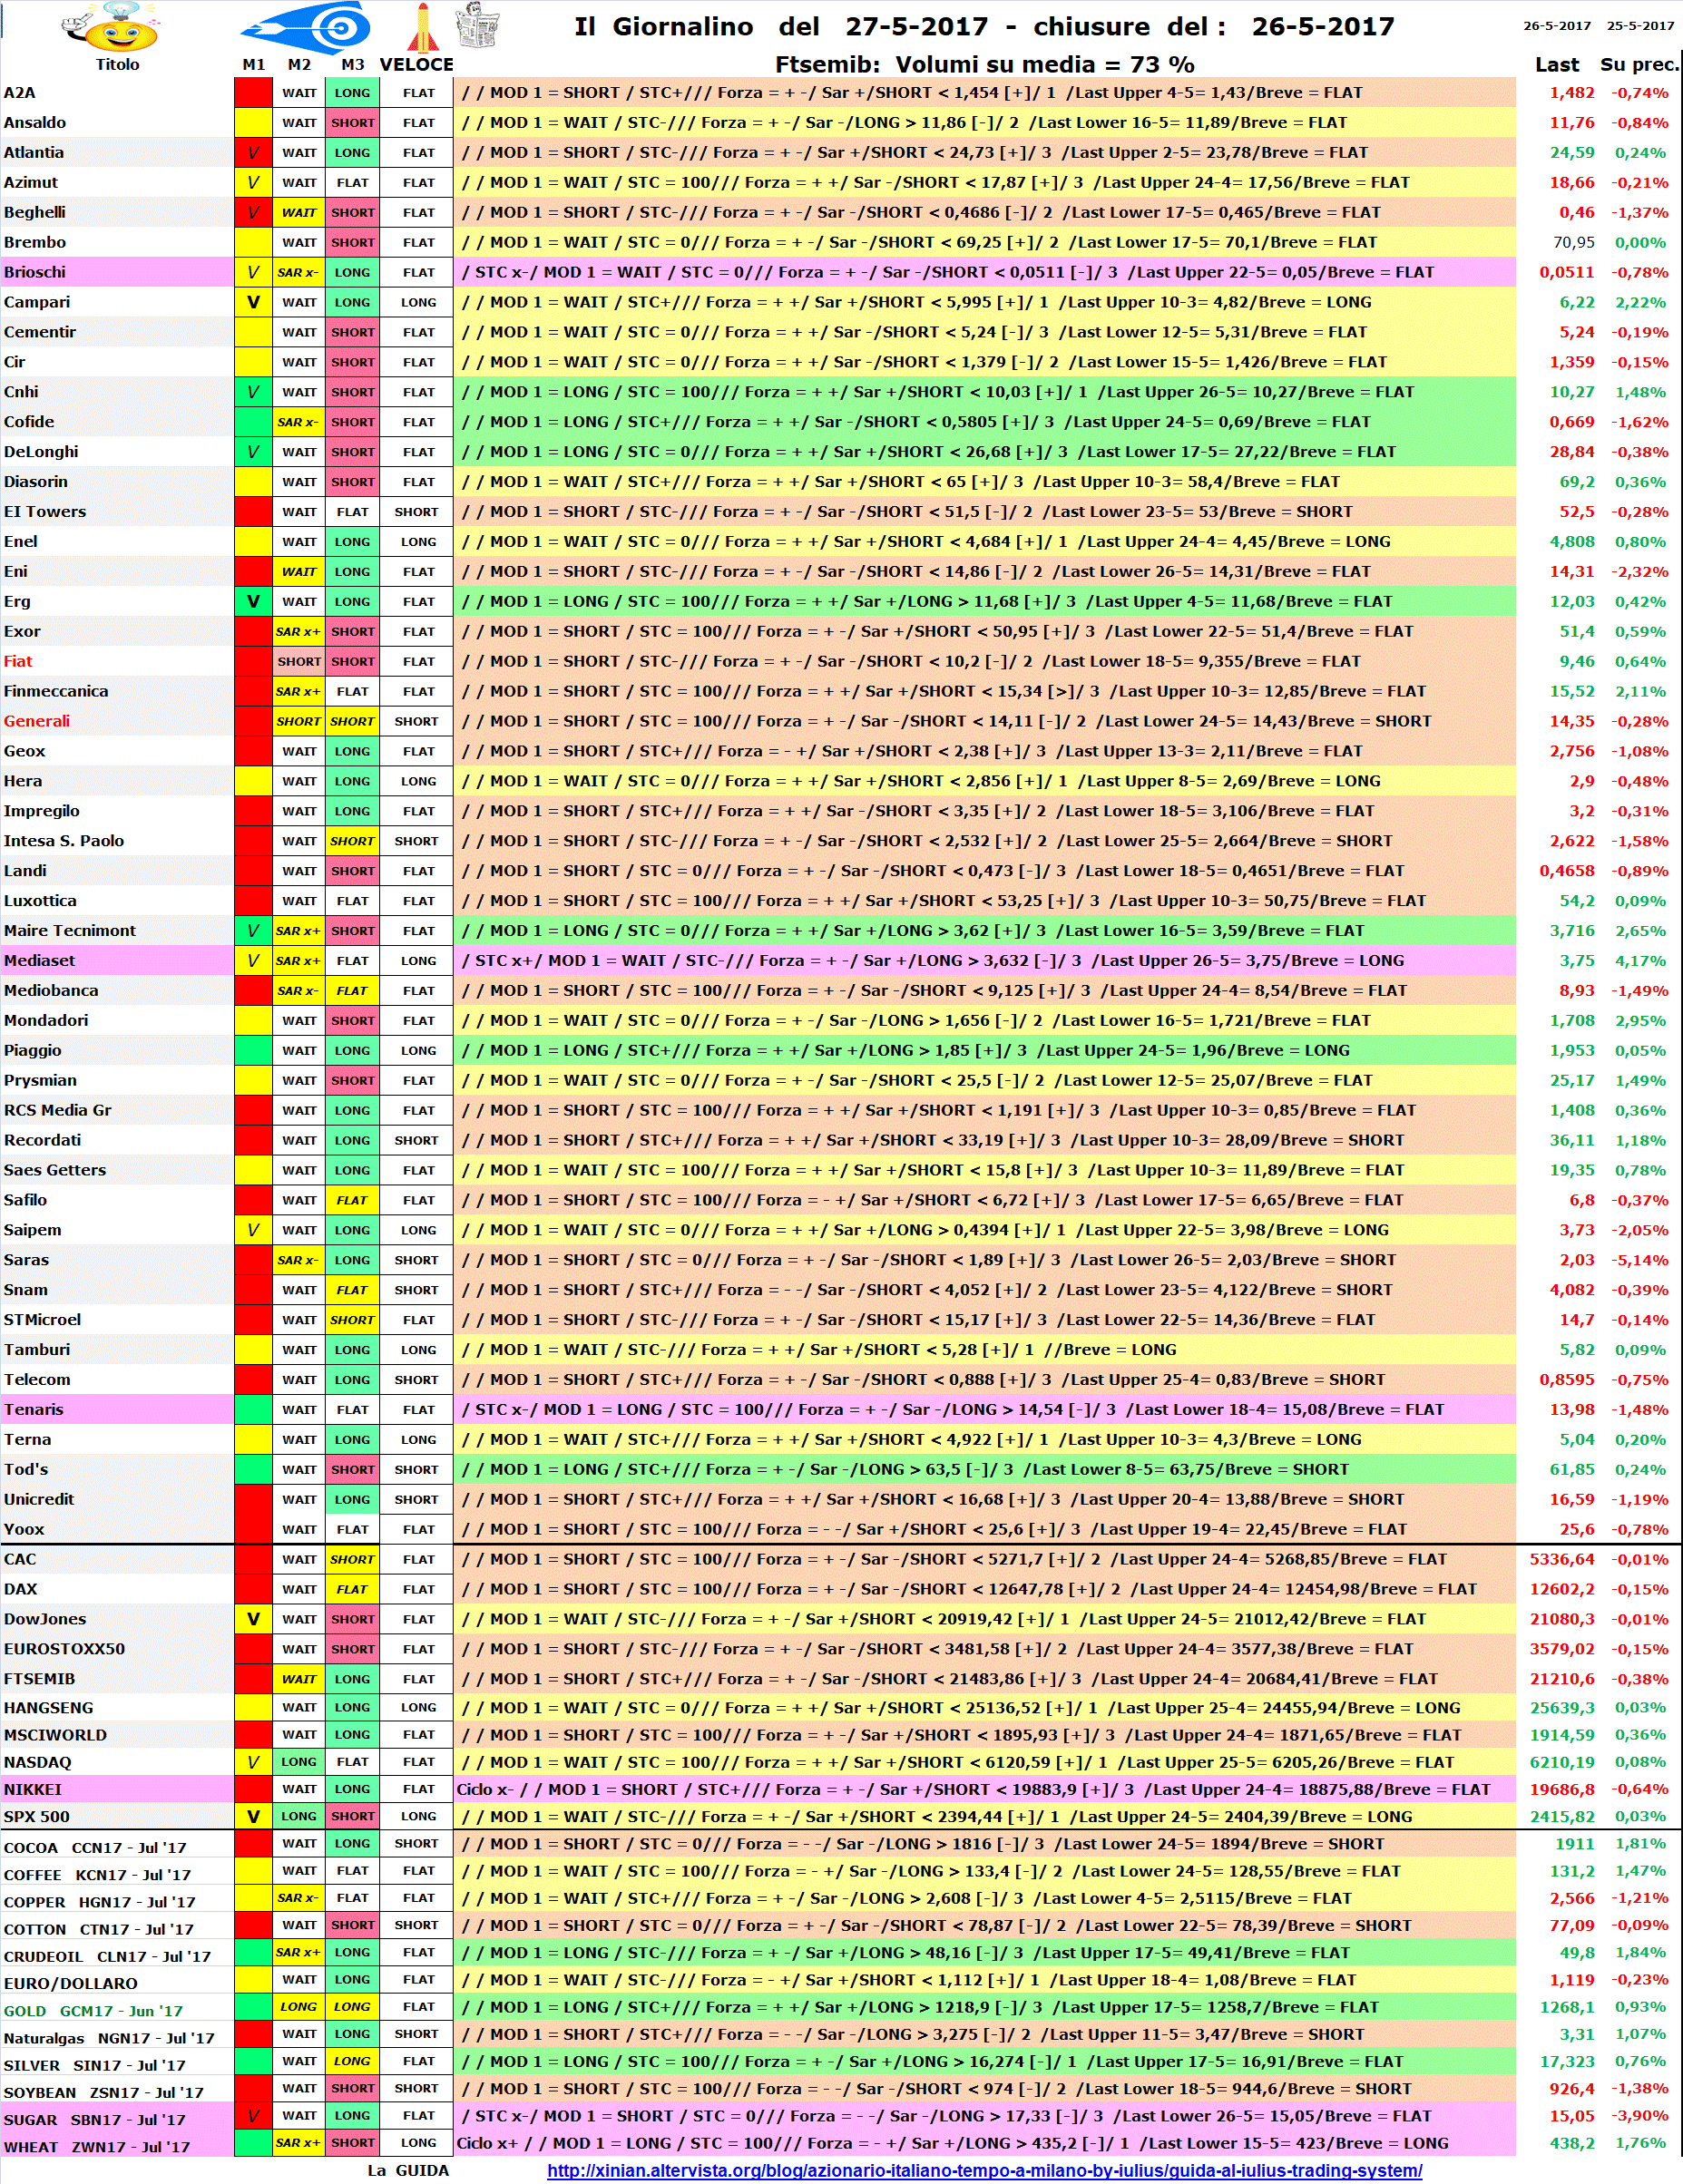Click the COCOA signal description row
This screenshot has height=2184, width=1683.
984,1844
